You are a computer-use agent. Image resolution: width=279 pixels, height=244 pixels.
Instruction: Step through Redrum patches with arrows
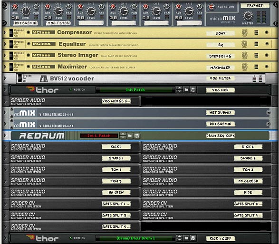(123, 136)
